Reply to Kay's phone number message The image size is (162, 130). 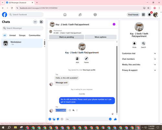74,110
